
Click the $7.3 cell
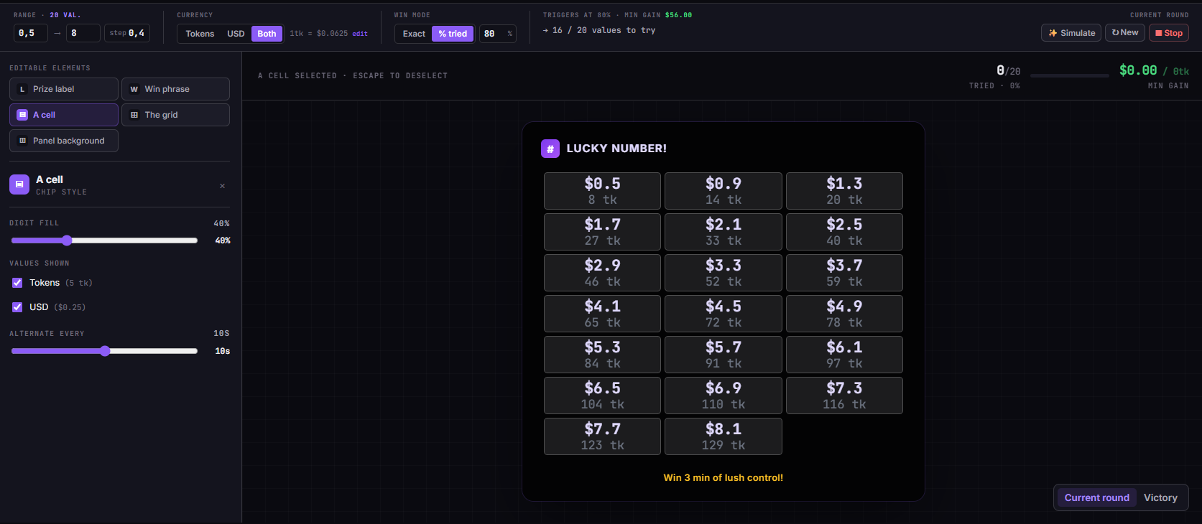point(844,396)
